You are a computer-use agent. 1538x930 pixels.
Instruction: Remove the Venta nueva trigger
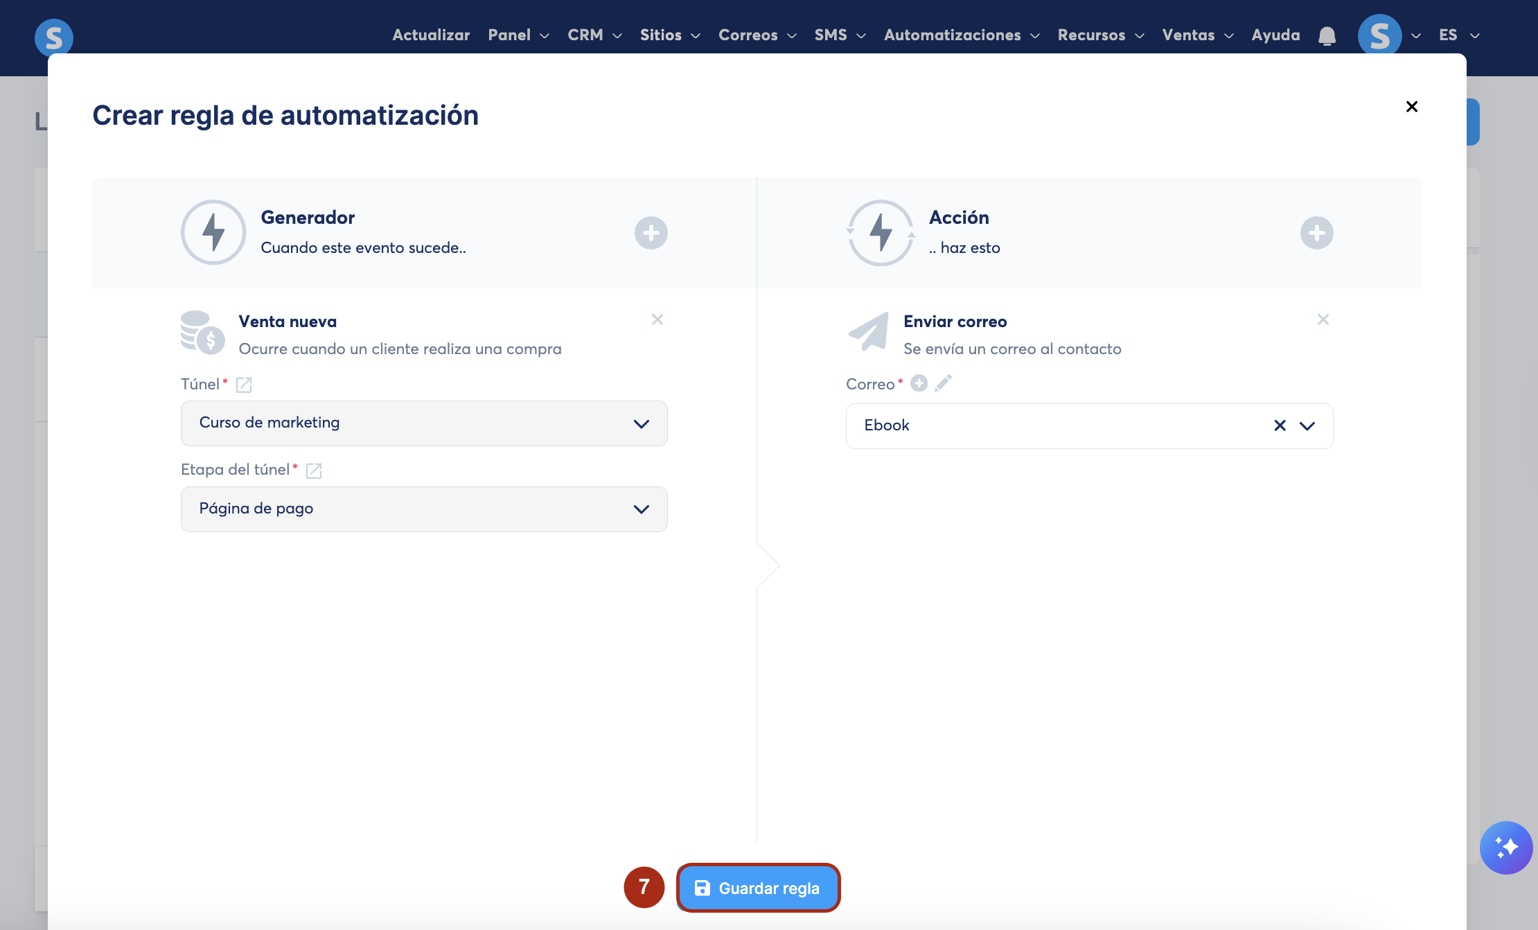point(657,319)
